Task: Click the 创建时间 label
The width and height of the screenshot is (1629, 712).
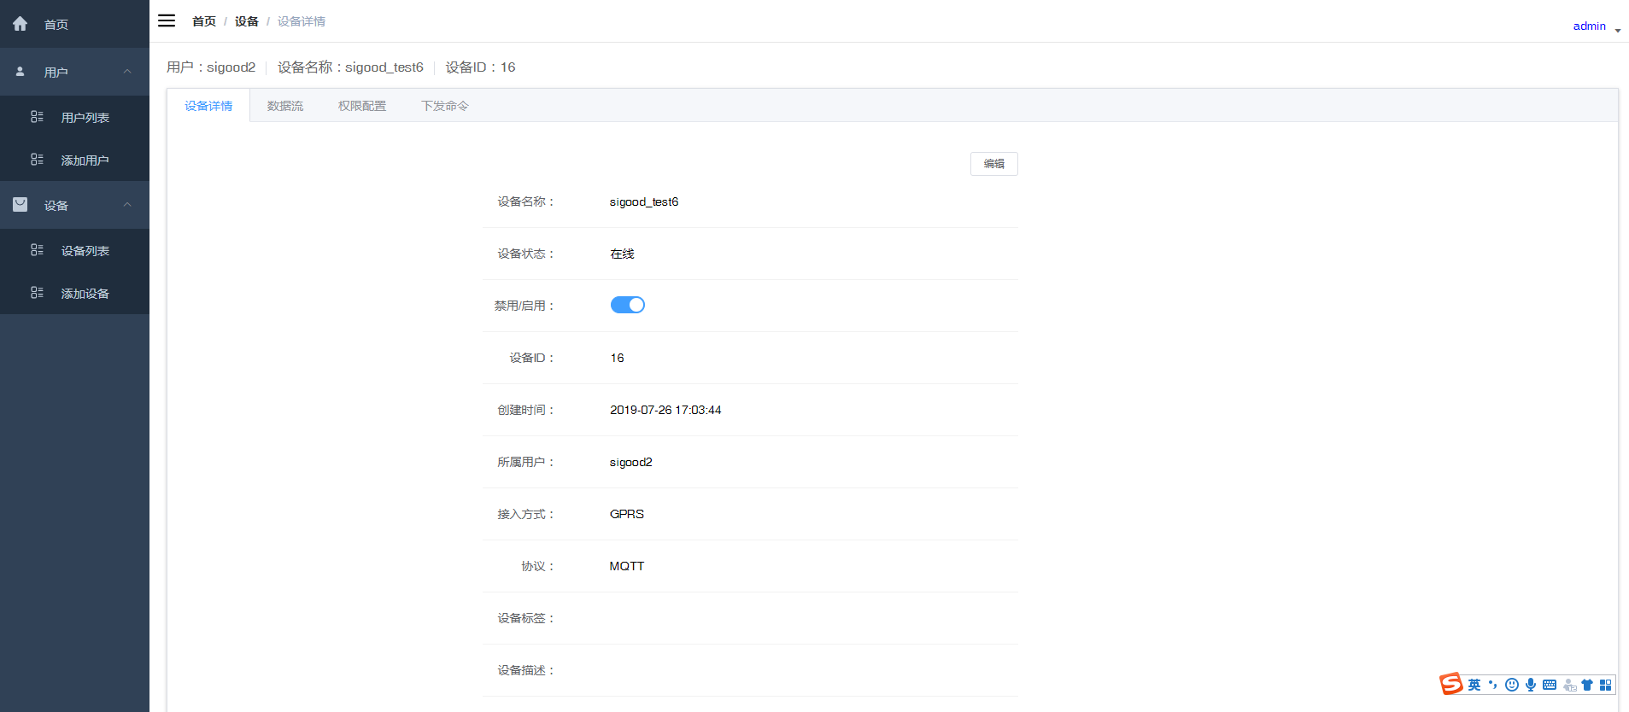Action: click(527, 410)
